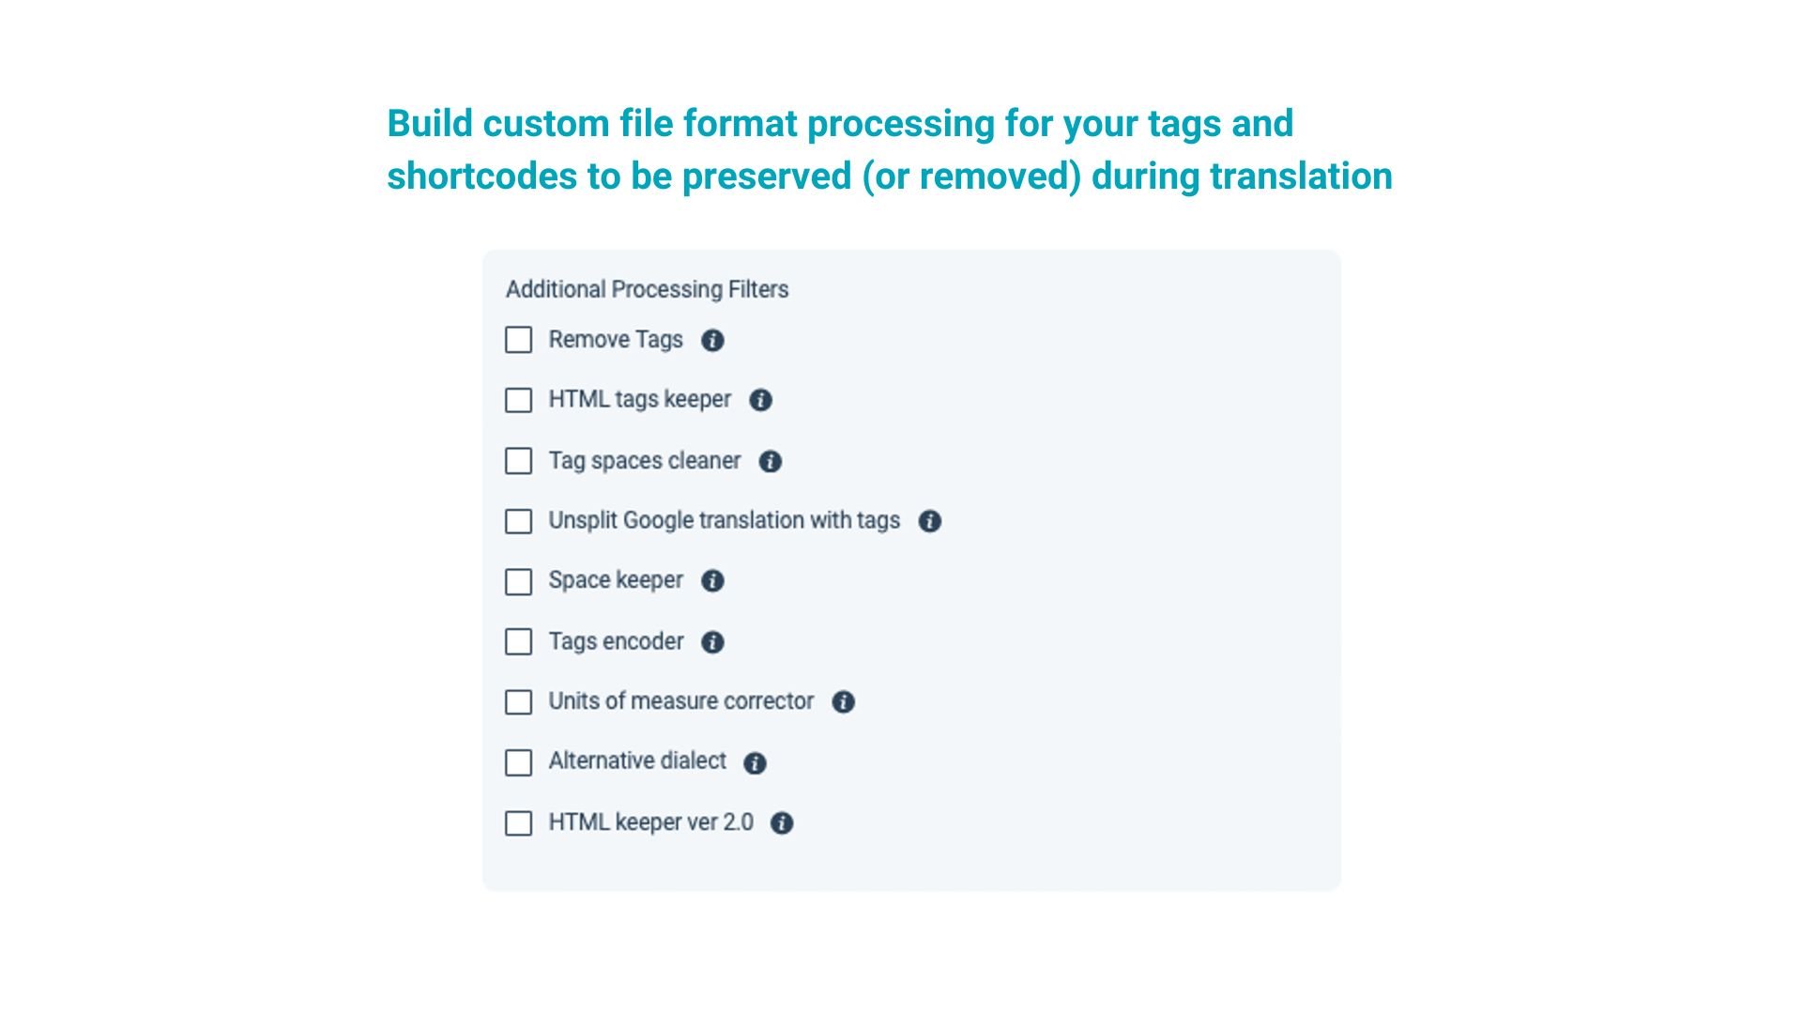Show info for Space keeper filter
The width and height of the screenshot is (1802, 1014).
(712, 581)
